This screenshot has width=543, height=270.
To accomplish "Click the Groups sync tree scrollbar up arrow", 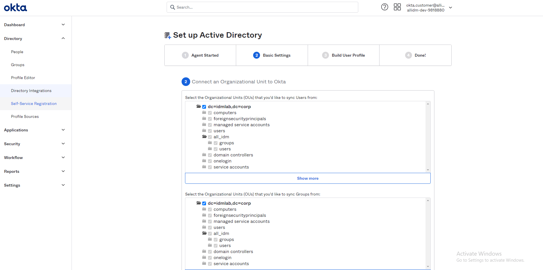I will click(428, 200).
